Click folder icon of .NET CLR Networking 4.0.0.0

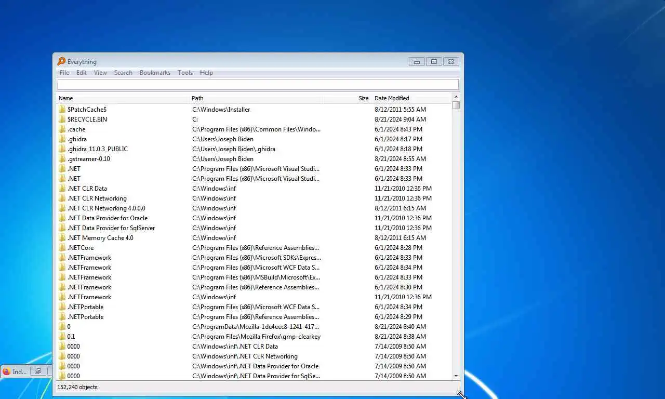62,208
